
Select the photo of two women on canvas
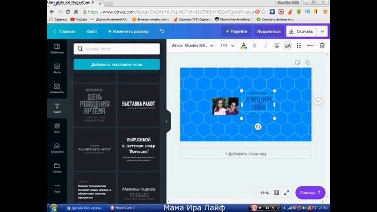[226, 106]
